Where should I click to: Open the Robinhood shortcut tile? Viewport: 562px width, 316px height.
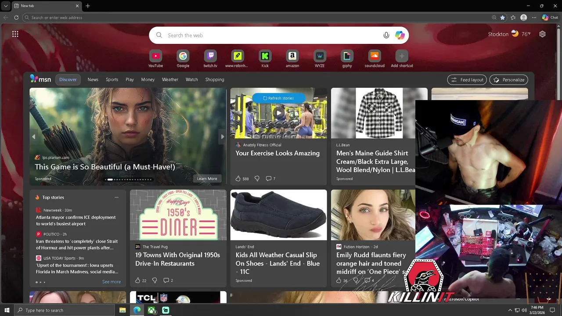click(238, 56)
